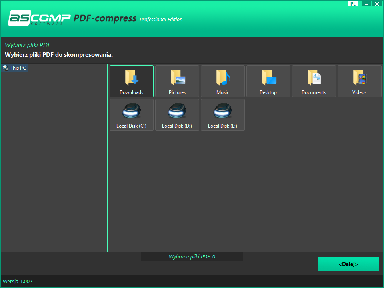Viewport: 384px width, 288px height.
Task: Minimize the PDF-compress window
Action: [x=366, y=4]
